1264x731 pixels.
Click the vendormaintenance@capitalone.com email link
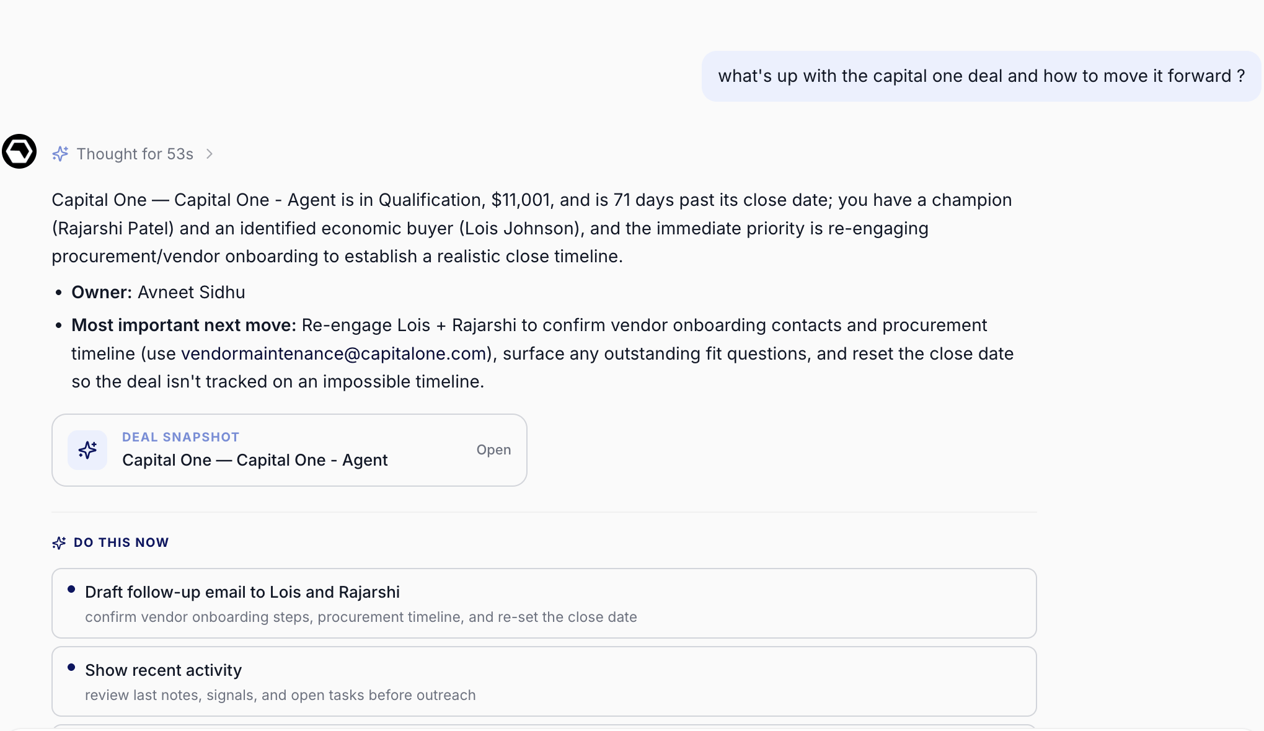(334, 353)
